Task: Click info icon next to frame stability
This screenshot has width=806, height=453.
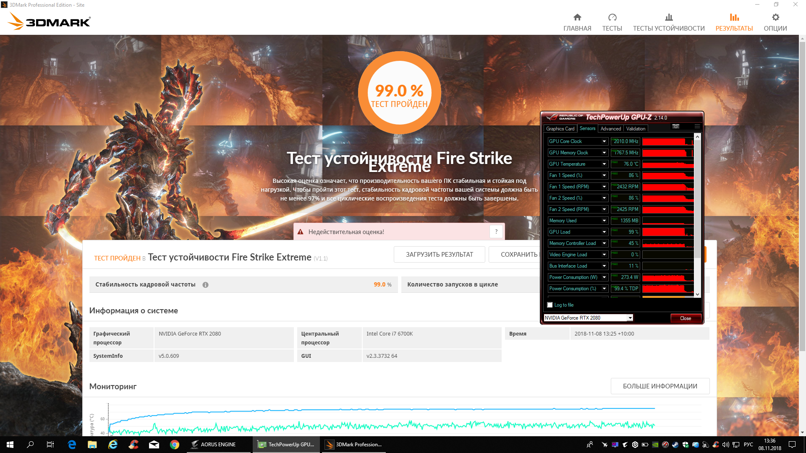Action: 205,285
